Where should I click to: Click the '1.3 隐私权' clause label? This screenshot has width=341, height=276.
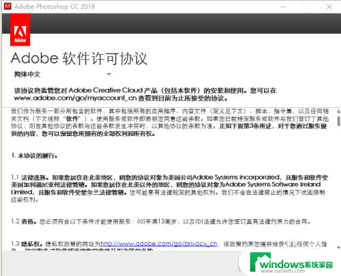[27, 244]
